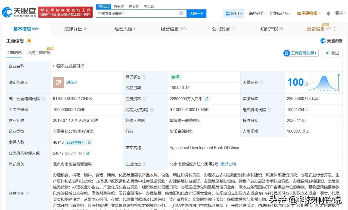Screen dimensions: 348x210
Task: Click the 实缴资本 value 22600000万人民币
Action: [x=303, y=99]
